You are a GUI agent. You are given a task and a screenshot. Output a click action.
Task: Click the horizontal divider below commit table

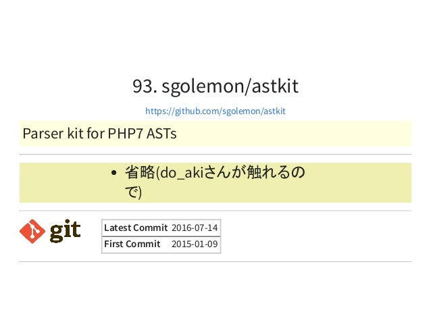pyautogui.click(x=215, y=261)
